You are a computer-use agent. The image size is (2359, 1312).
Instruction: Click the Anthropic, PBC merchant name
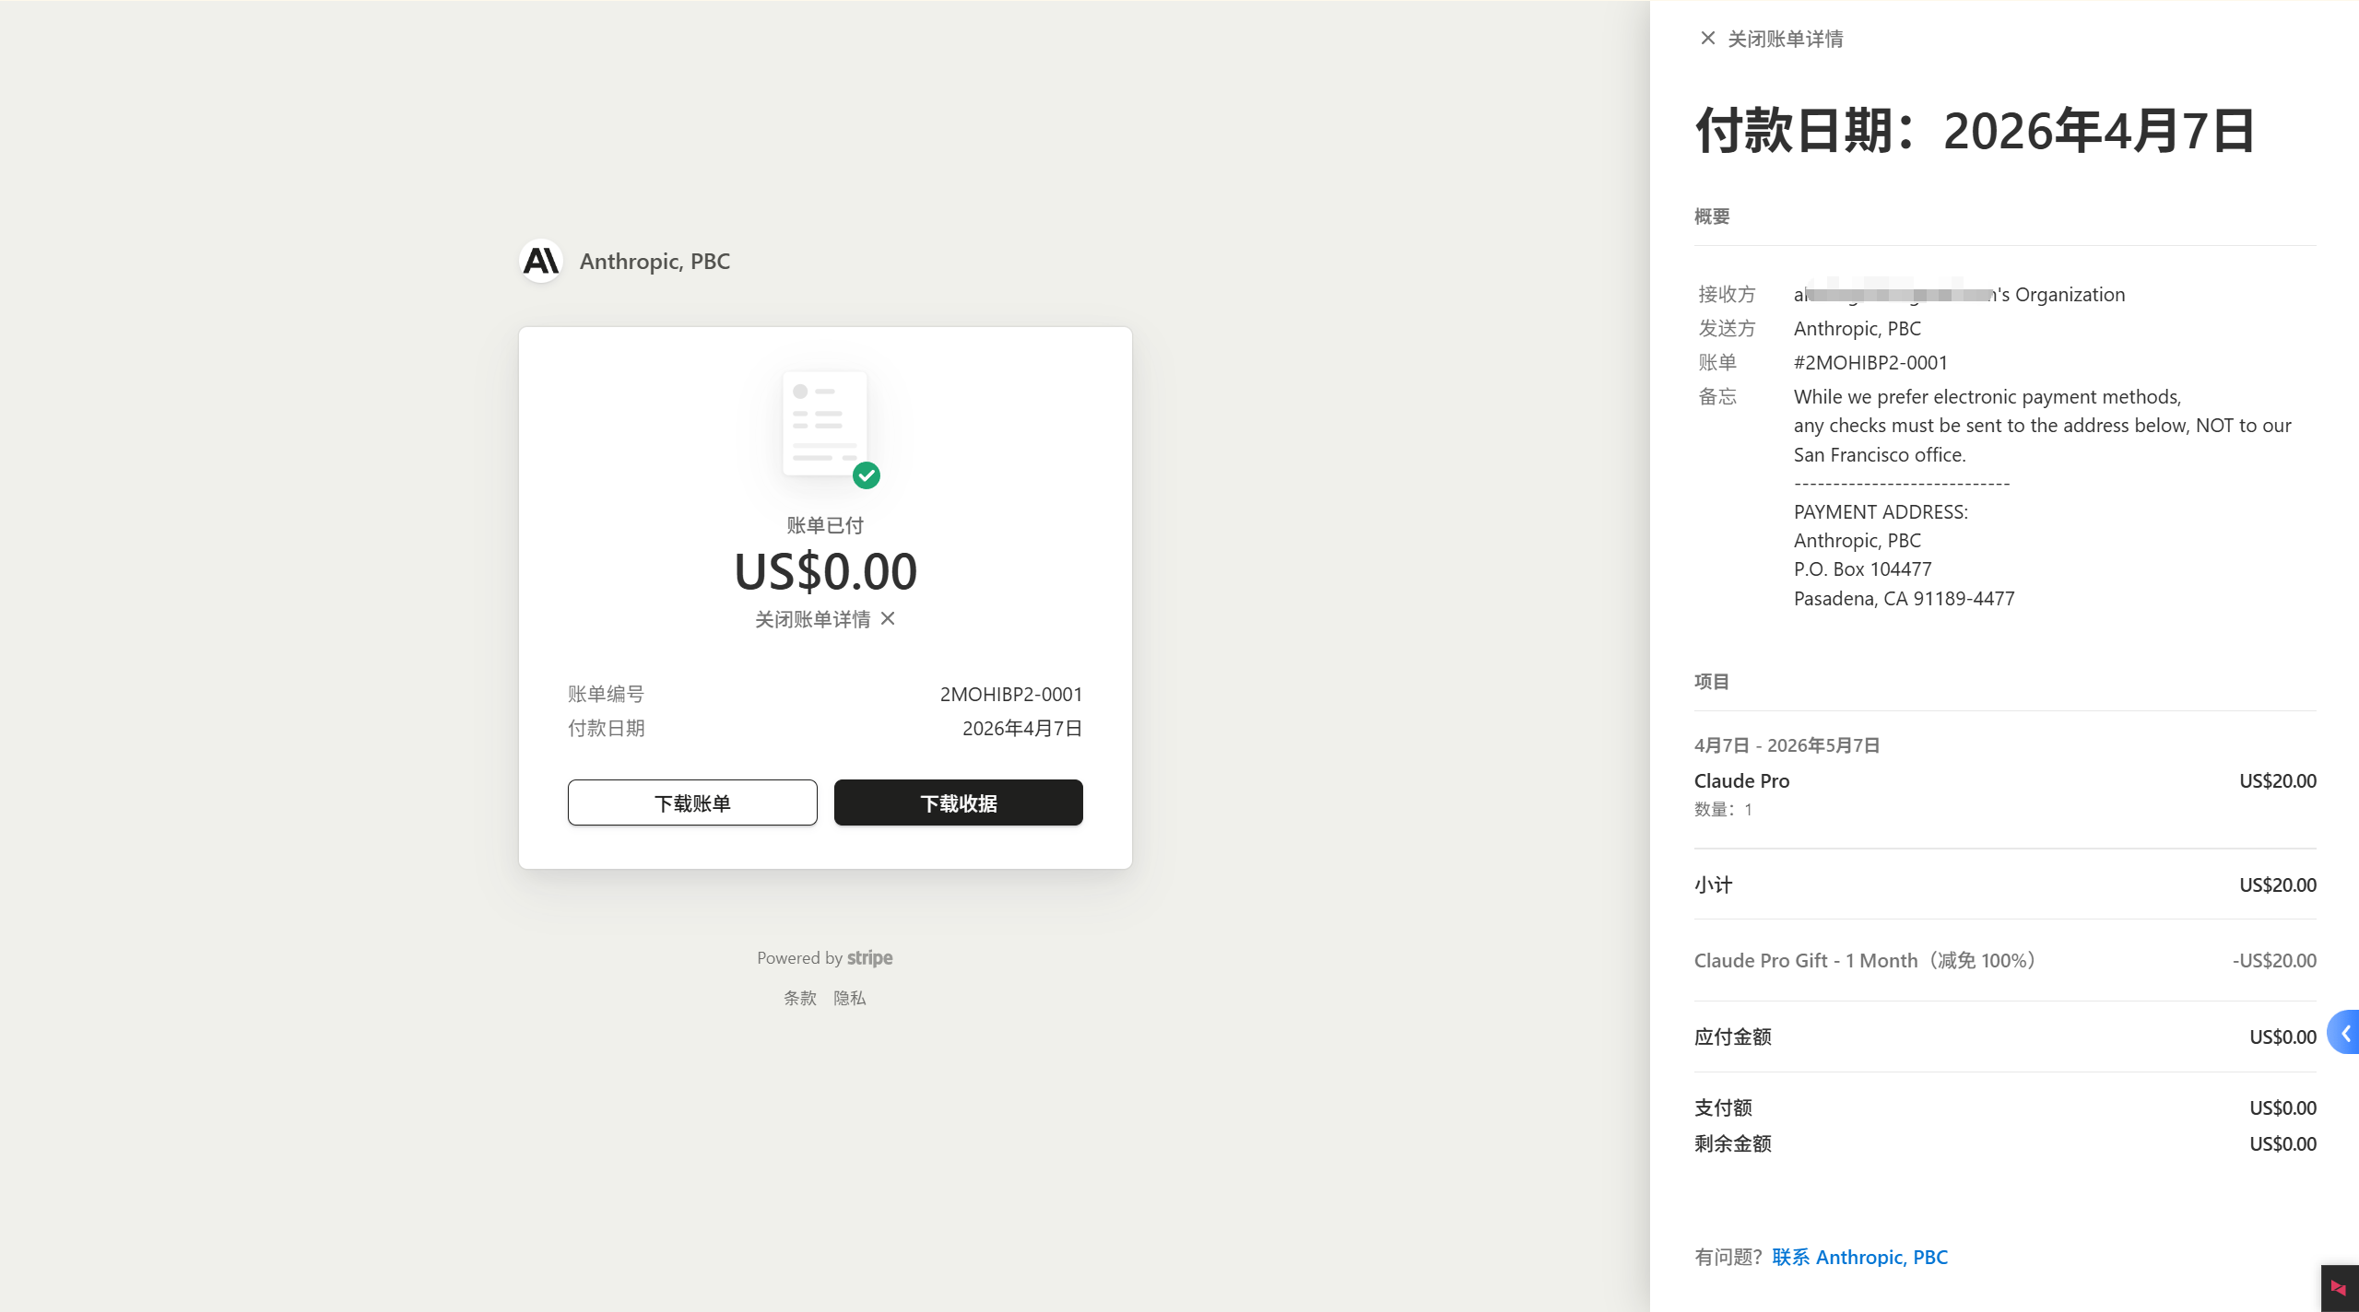pyautogui.click(x=655, y=262)
